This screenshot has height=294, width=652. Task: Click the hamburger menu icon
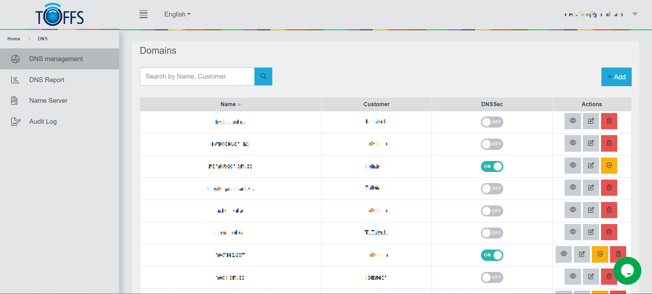click(143, 14)
